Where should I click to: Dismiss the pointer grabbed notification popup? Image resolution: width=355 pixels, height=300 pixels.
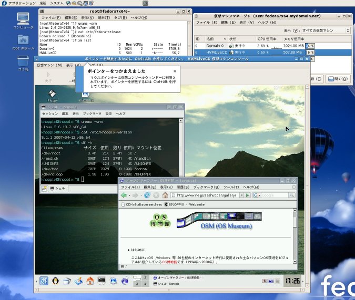pyautogui.click(x=175, y=71)
